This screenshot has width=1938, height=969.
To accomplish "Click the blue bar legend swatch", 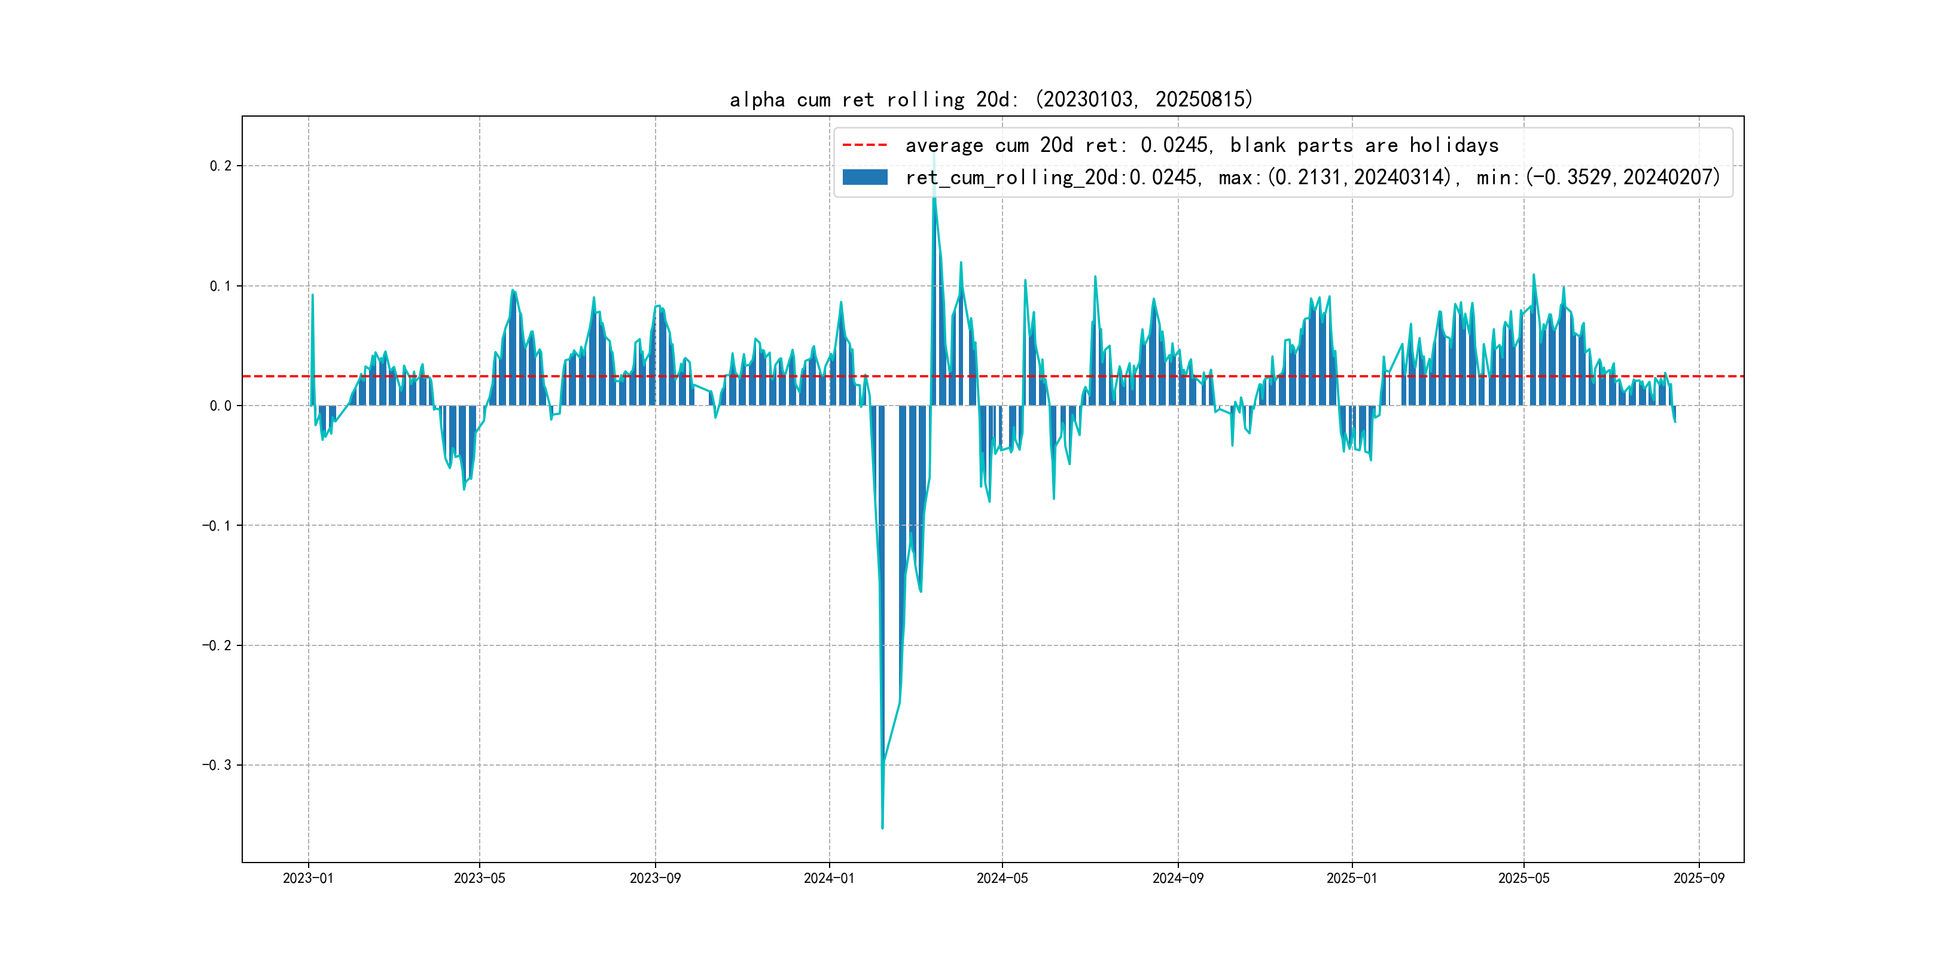I will click(x=864, y=178).
